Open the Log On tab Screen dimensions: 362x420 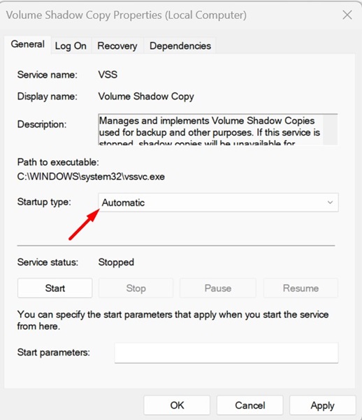tap(71, 45)
